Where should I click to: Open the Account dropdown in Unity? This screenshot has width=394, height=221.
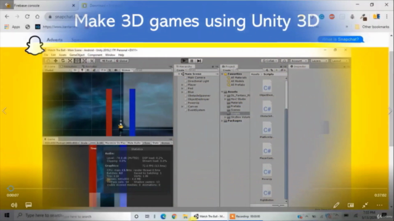(x=299, y=61)
